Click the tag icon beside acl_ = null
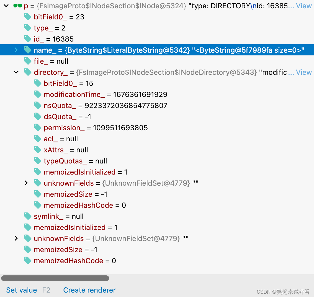Image resolution: width=314 pixels, height=297 pixels. click(x=38, y=139)
